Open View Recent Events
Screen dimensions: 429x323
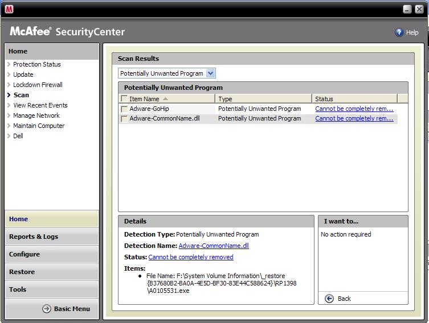40,105
